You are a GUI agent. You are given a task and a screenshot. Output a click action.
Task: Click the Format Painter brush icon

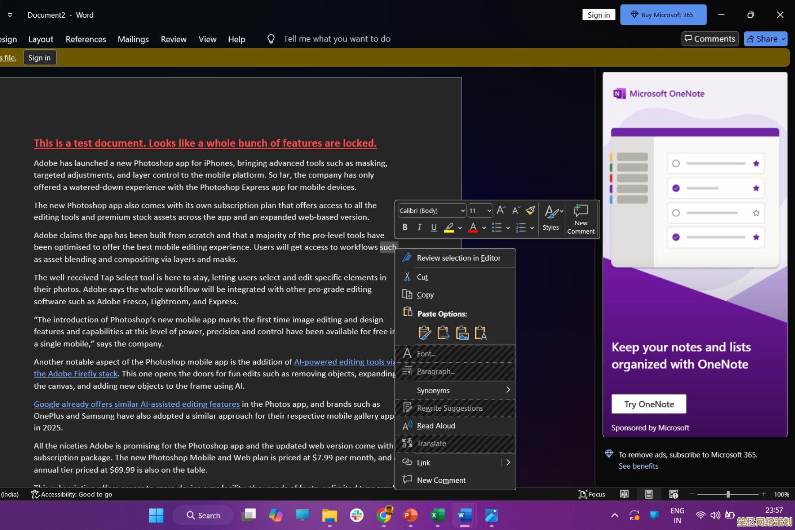[x=530, y=210]
